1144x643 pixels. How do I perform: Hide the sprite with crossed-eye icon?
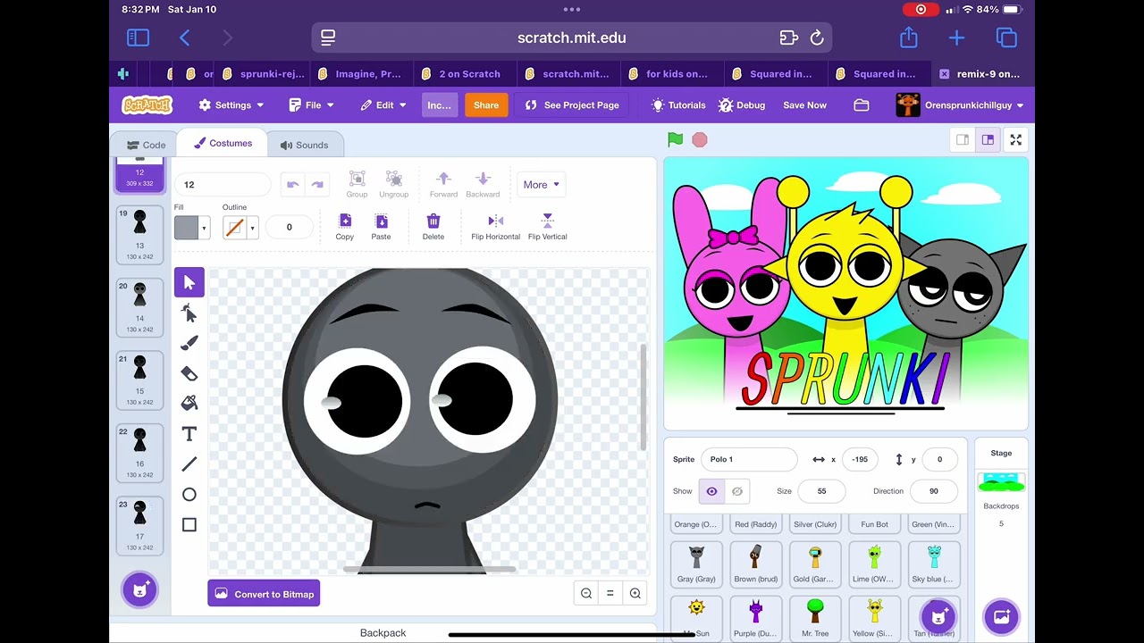(x=737, y=491)
